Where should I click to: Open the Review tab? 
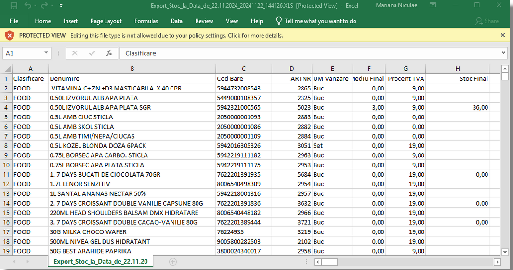pos(204,21)
